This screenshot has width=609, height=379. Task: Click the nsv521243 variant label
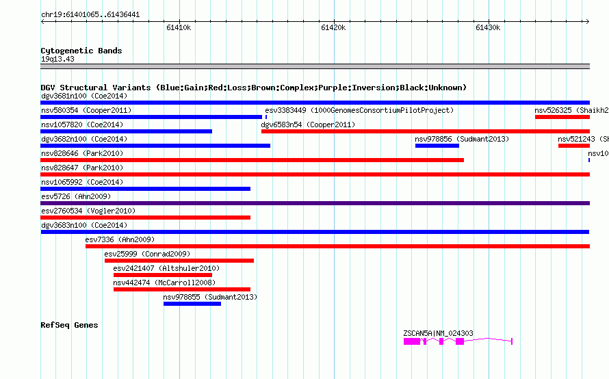coord(584,139)
